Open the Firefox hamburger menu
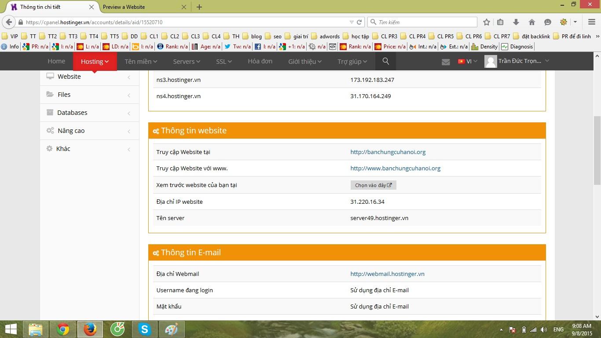 pyautogui.click(x=592, y=22)
